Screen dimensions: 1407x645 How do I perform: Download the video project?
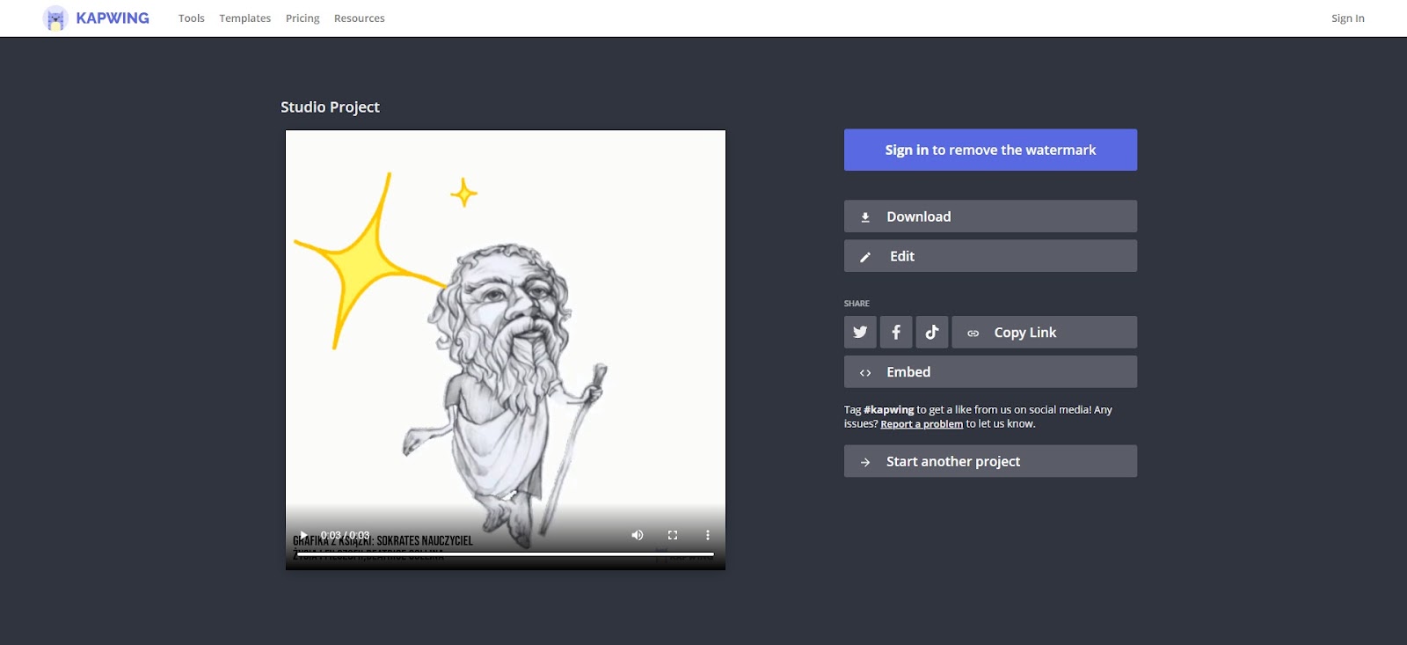point(990,216)
